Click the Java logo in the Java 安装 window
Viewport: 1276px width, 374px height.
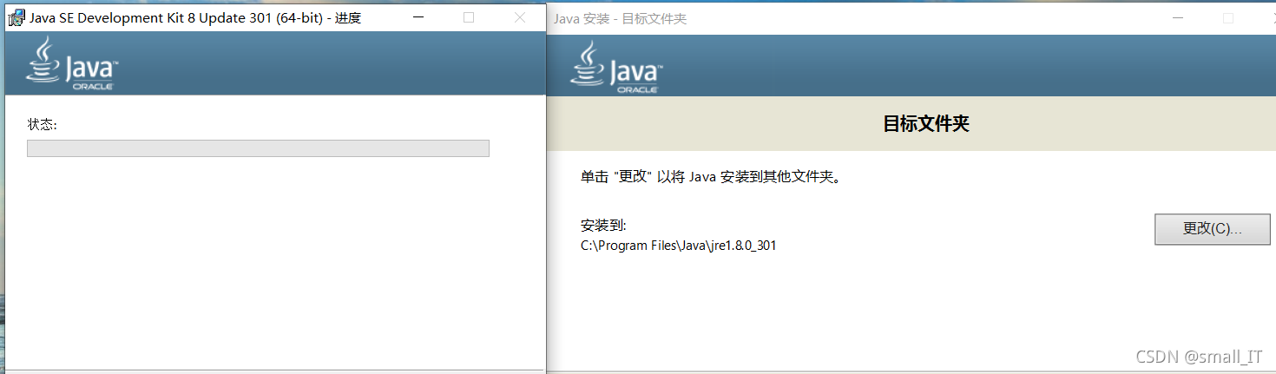[x=615, y=67]
